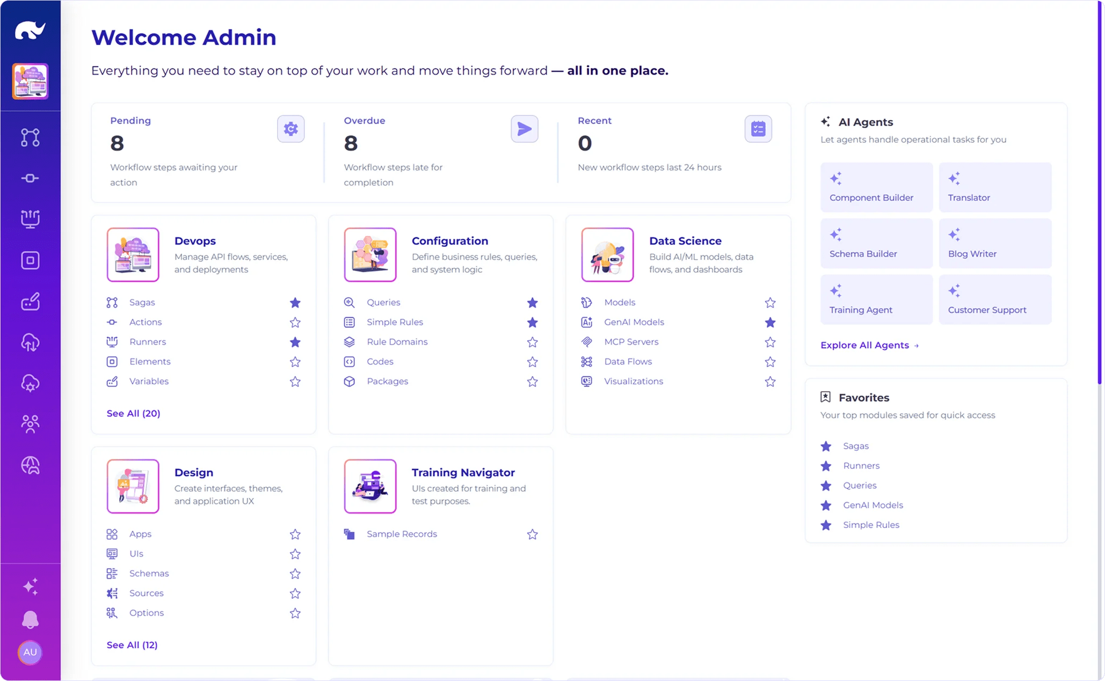Image resolution: width=1105 pixels, height=681 pixels.
Task: Open notifications via the bell icon
Action: click(x=31, y=620)
